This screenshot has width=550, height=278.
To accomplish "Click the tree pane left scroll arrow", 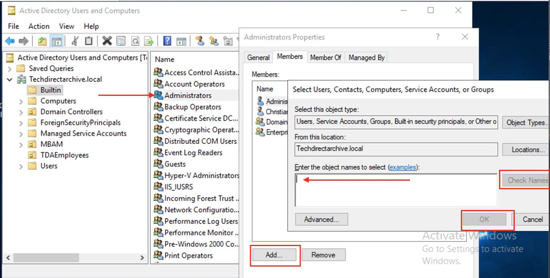I will tap(8, 258).
